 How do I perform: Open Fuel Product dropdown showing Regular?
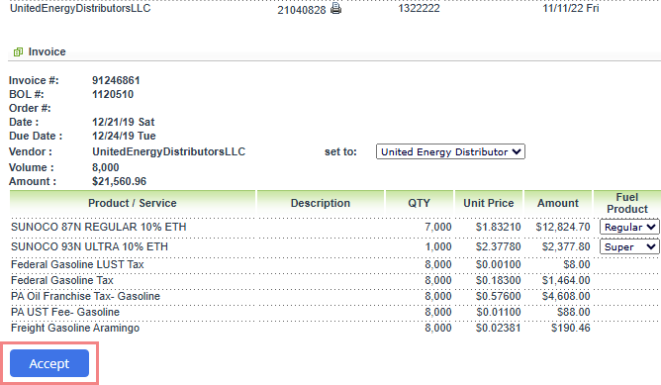(x=629, y=227)
